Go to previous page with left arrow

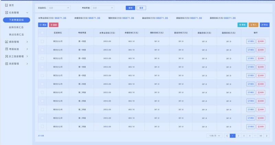point(227,136)
